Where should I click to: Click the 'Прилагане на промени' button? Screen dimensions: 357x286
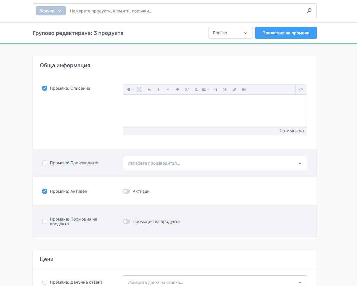[286, 33]
